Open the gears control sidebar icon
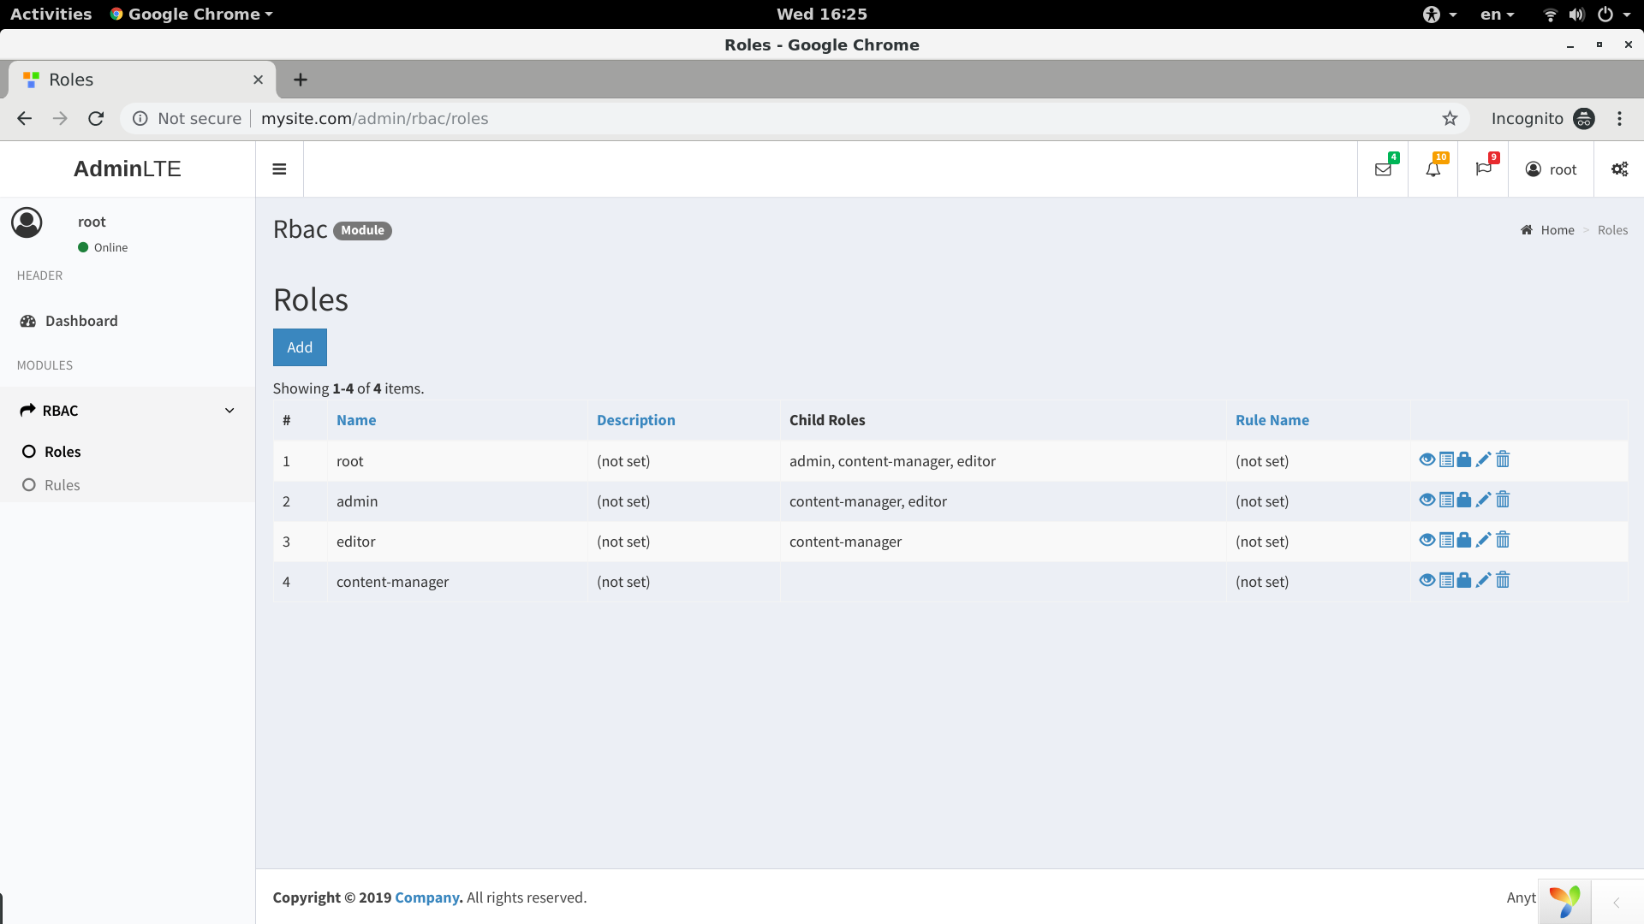The height and width of the screenshot is (924, 1644). pyautogui.click(x=1619, y=169)
